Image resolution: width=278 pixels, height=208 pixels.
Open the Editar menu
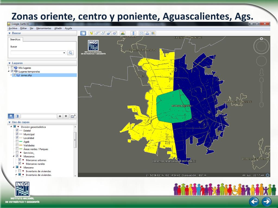coord(23,28)
